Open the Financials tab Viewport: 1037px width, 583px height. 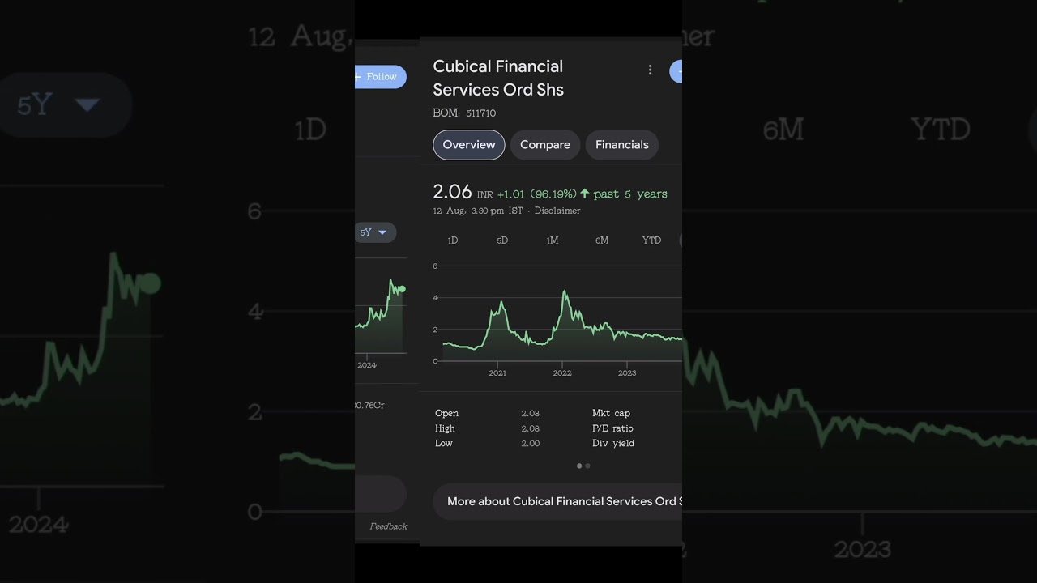tap(622, 145)
